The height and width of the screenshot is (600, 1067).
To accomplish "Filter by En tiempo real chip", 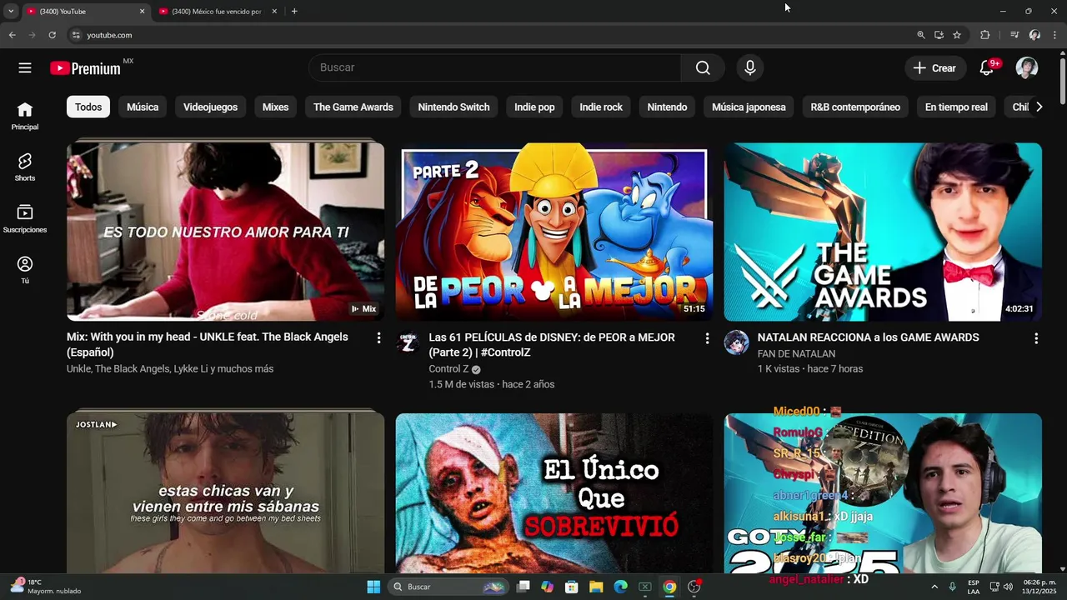I will point(956,107).
